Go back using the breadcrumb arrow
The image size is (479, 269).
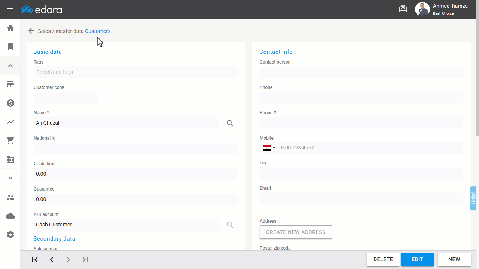click(31, 31)
